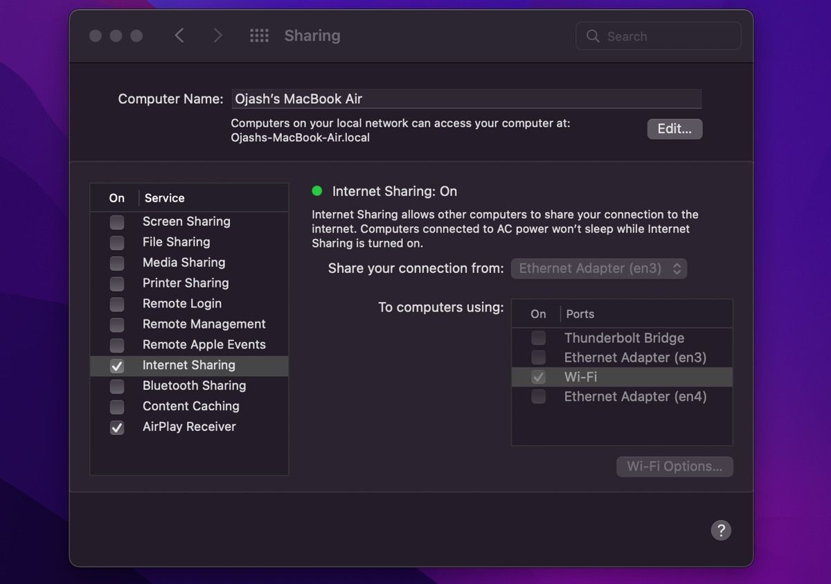831x584 pixels.
Task: Click the Ports column header
Action: pyautogui.click(x=580, y=314)
